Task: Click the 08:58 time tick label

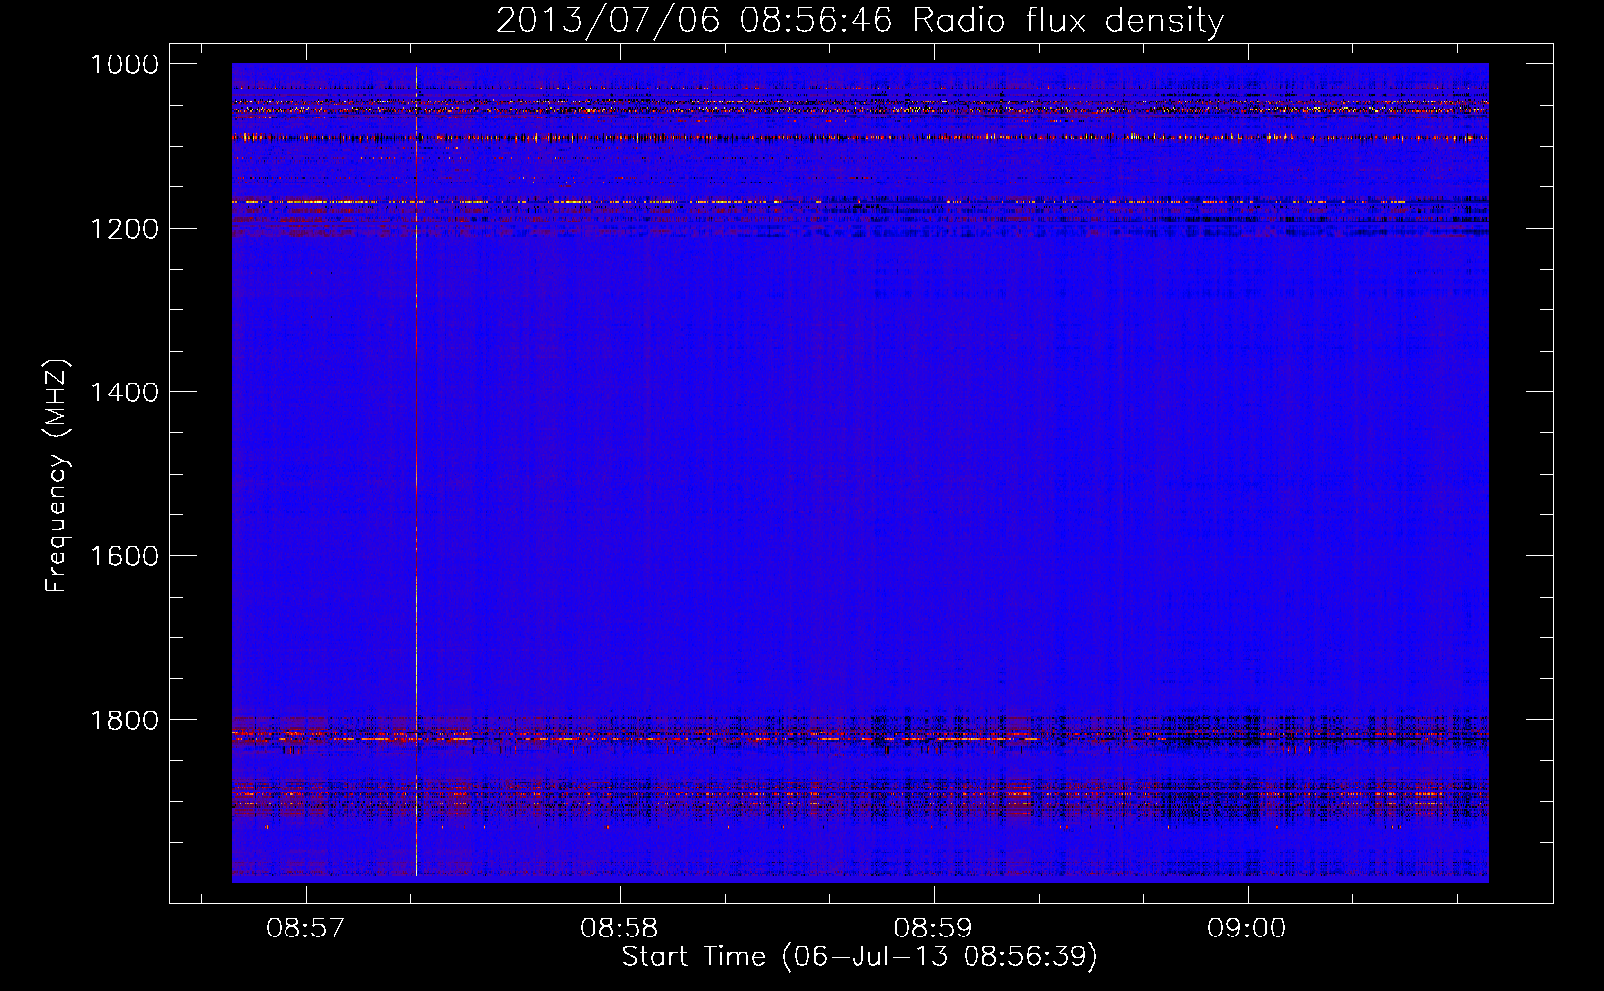Action: point(620,929)
